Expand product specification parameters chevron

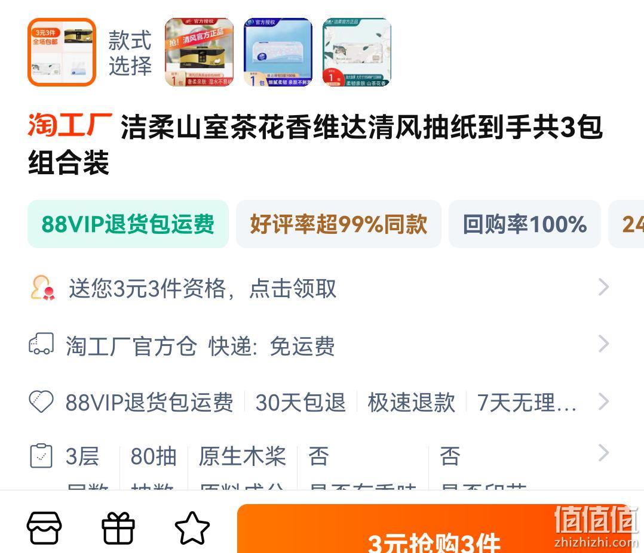pos(603,453)
